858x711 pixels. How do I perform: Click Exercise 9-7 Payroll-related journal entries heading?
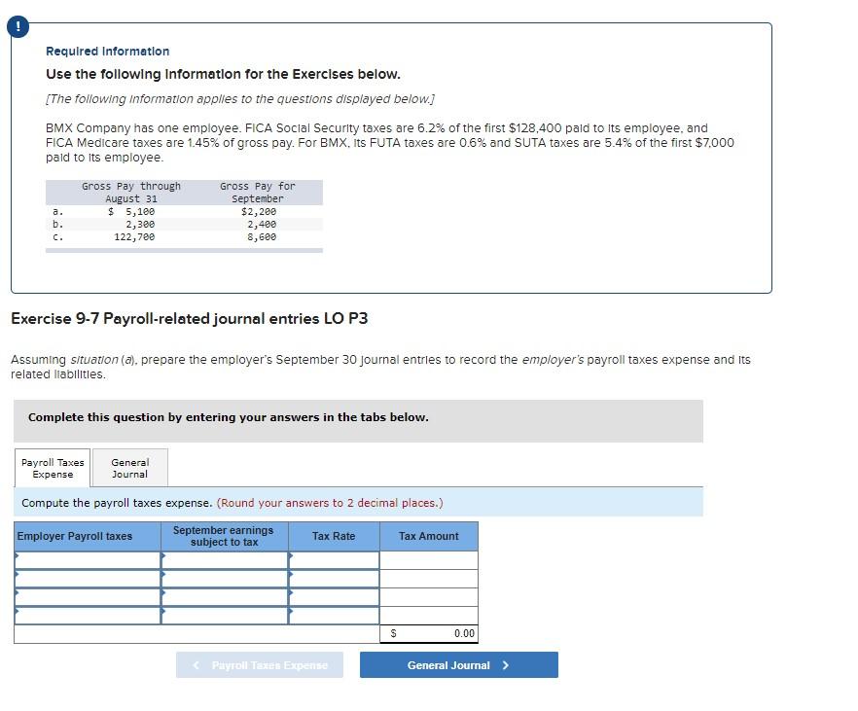190,318
